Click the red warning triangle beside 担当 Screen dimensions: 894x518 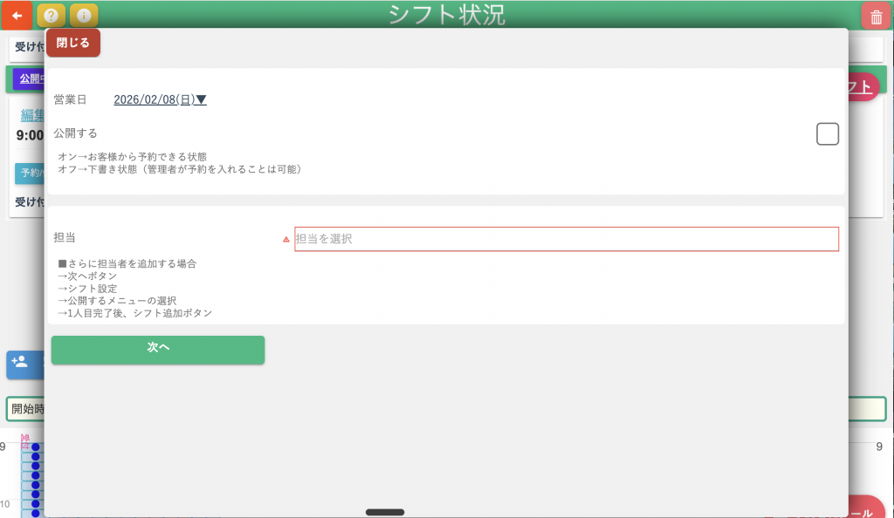[x=285, y=239]
